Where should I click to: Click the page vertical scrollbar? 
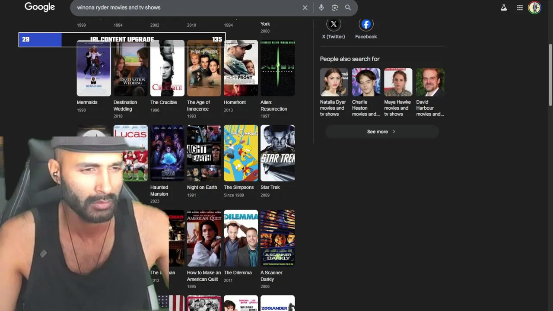550,74
